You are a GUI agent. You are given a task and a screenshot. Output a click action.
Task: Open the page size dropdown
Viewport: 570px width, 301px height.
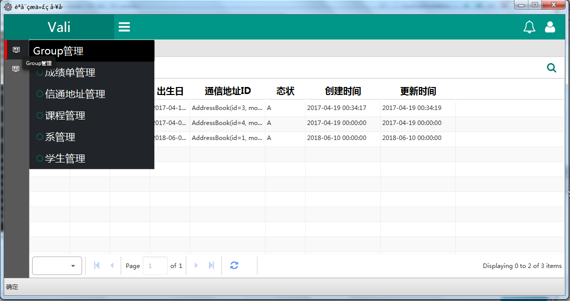pyautogui.click(x=57, y=266)
